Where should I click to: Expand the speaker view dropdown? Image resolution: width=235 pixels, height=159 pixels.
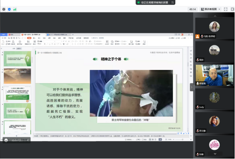coord(219,9)
